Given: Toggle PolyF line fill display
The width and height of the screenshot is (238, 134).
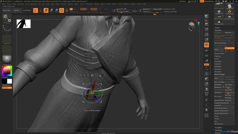Looking at the screenshot, I should pos(206,95).
